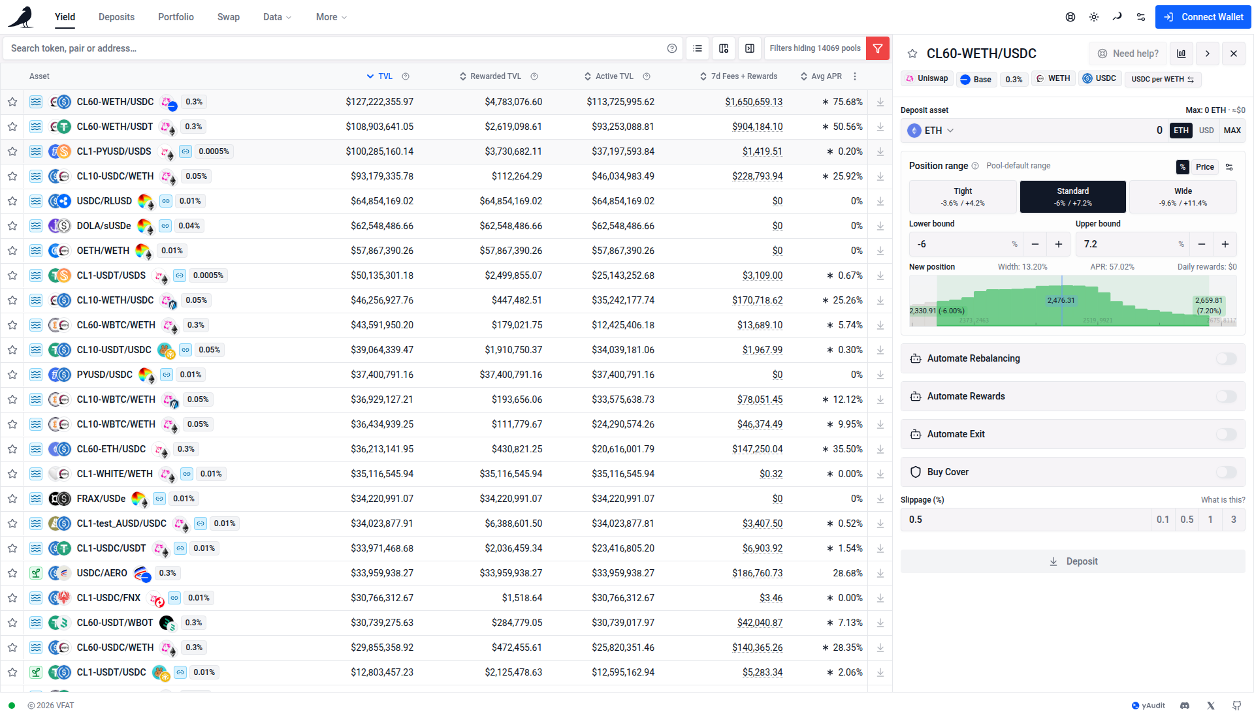Focus the token search field
Image resolution: width=1254 pixels, height=718 pixels.
pyautogui.click(x=334, y=48)
